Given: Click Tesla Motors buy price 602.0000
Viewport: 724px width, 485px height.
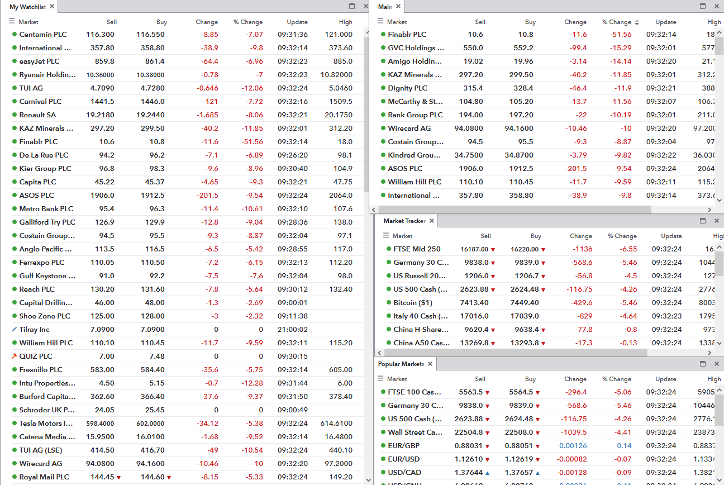Looking at the screenshot, I should [x=150, y=424].
